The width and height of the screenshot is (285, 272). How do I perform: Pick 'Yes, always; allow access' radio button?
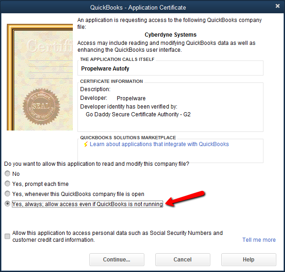click(7, 204)
